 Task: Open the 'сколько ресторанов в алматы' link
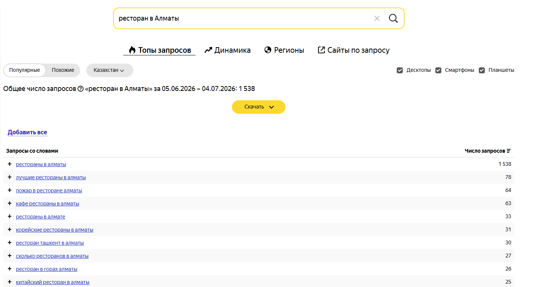click(52, 256)
